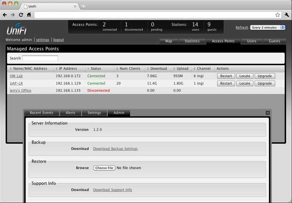292x203 pixels.
Task: Focus the browser address bar
Action: pyautogui.click(x=155, y=15)
